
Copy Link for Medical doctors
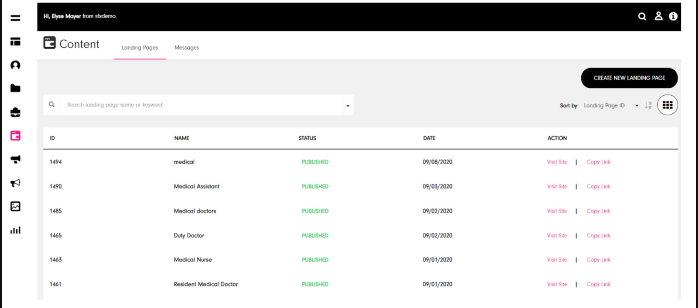tap(598, 211)
